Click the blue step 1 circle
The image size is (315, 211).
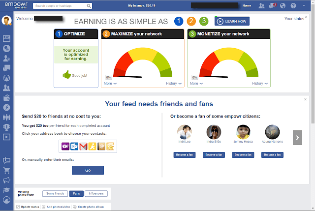pyautogui.click(x=179, y=21)
